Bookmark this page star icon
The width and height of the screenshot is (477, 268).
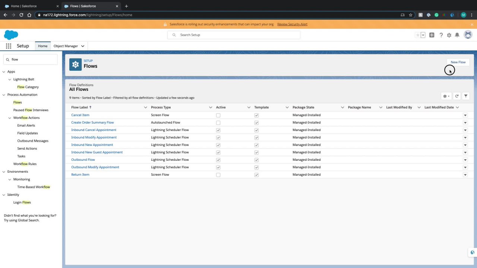pos(411,15)
